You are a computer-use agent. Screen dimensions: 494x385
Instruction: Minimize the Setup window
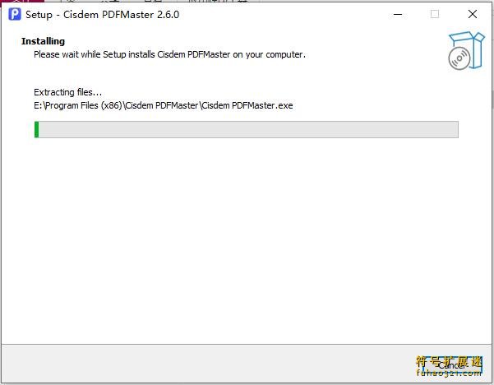point(398,14)
